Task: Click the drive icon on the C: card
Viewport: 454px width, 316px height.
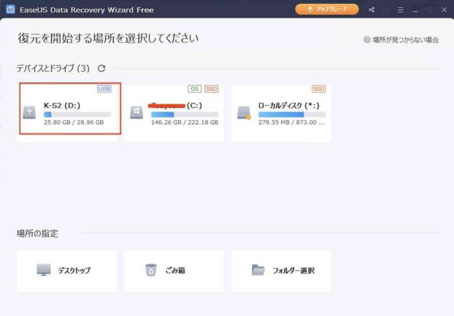Action: click(137, 112)
